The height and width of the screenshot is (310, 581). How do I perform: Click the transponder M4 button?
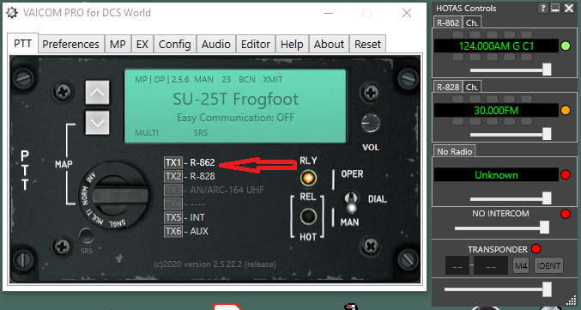tap(521, 265)
